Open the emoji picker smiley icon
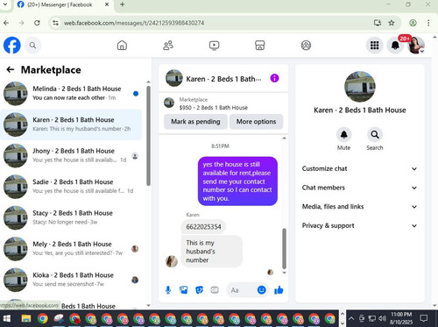The width and height of the screenshot is (438, 327). 262,290
